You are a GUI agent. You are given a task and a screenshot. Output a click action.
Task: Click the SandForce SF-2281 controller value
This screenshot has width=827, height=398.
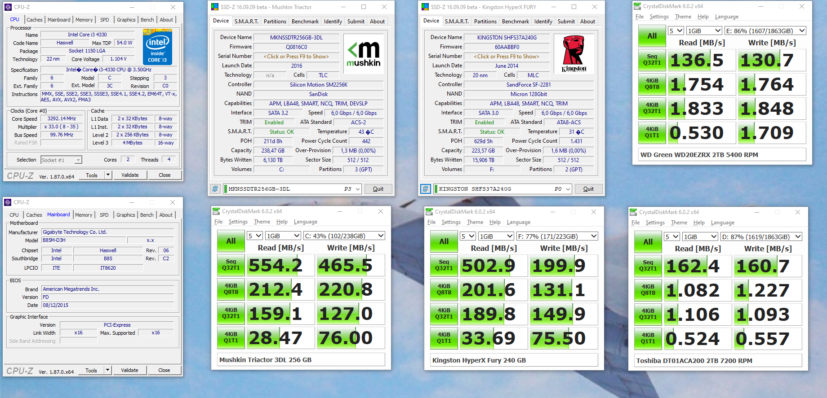[x=529, y=85]
